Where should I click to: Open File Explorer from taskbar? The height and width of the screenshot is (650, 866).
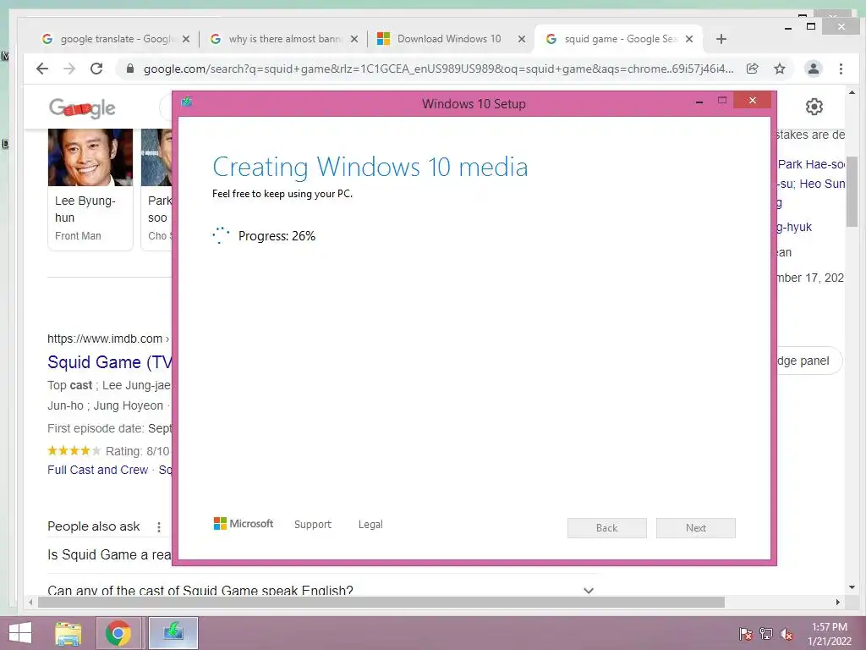(69, 633)
